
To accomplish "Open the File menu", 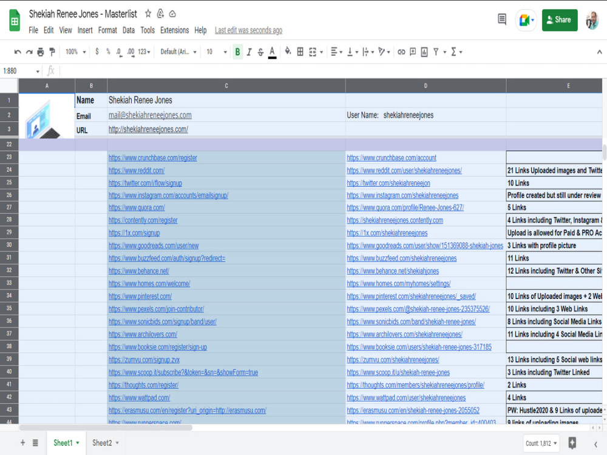I will (33, 30).
